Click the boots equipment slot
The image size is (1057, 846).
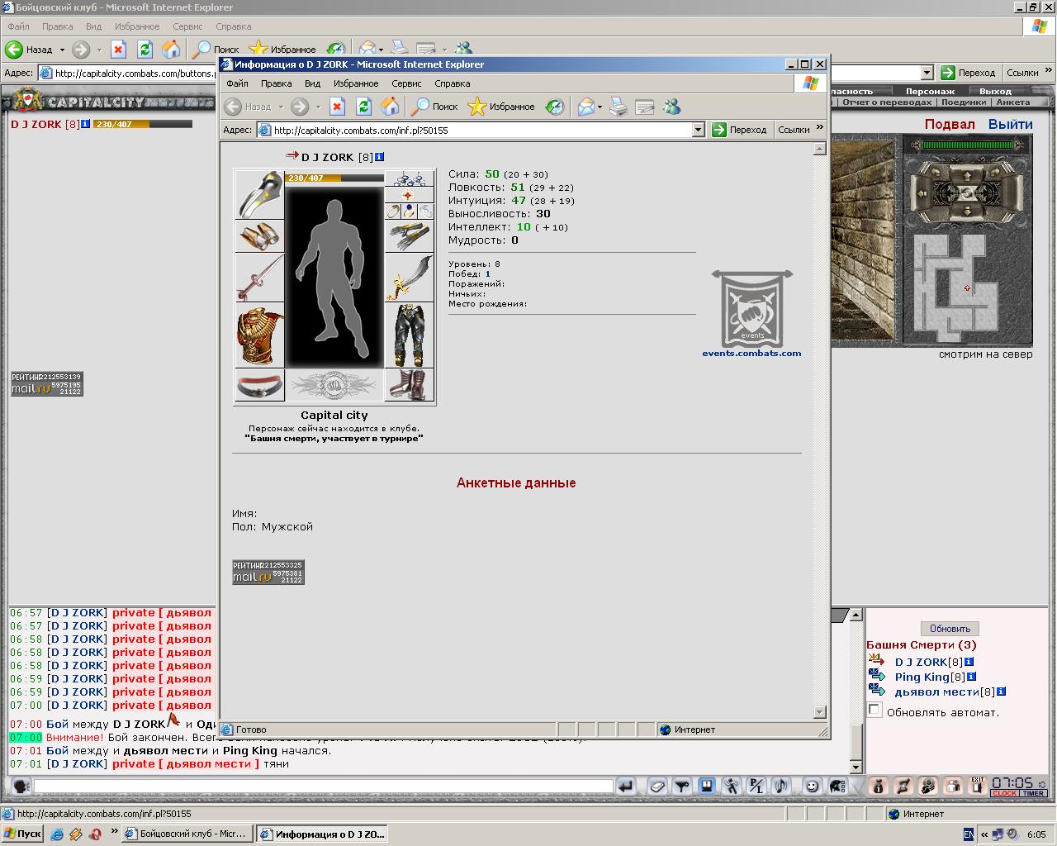[x=409, y=385]
